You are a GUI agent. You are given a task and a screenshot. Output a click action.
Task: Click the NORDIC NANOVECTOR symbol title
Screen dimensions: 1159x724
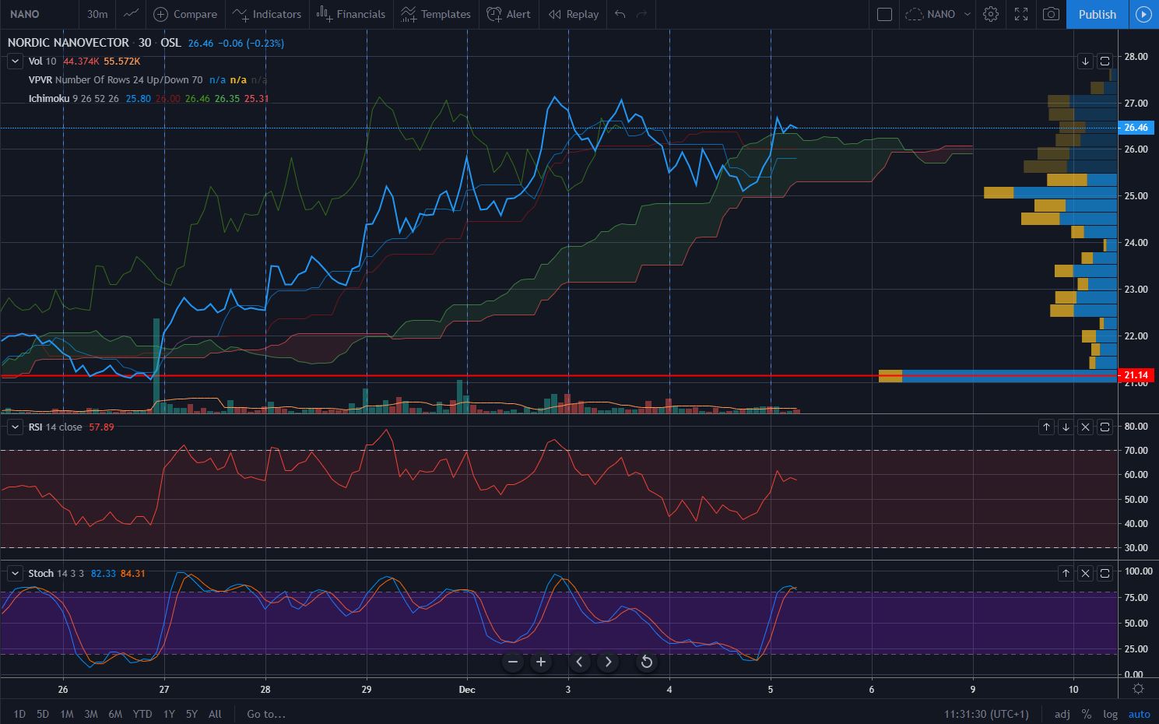click(x=68, y=43)
